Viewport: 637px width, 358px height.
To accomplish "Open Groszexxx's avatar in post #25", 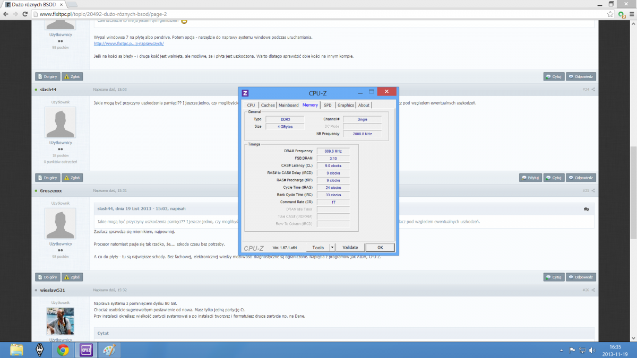I will [60, 223].
